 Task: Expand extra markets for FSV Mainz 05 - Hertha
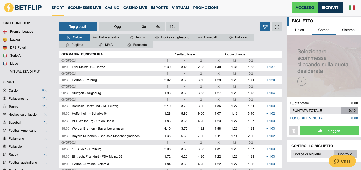pyautogui.click(x=270, y=67)
